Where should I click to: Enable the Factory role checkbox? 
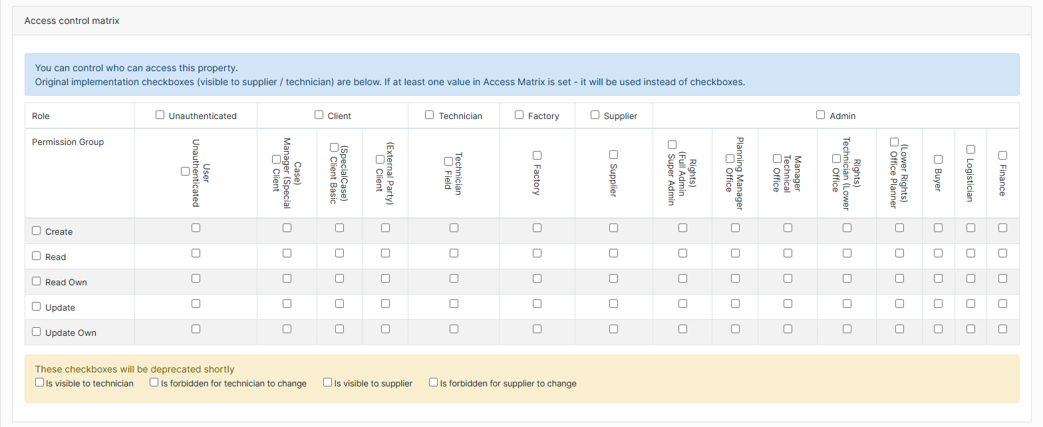tap(518, 114)
